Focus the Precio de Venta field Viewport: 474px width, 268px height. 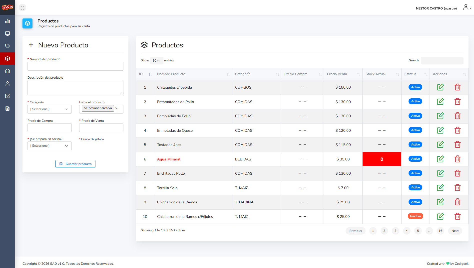(101, 128)
